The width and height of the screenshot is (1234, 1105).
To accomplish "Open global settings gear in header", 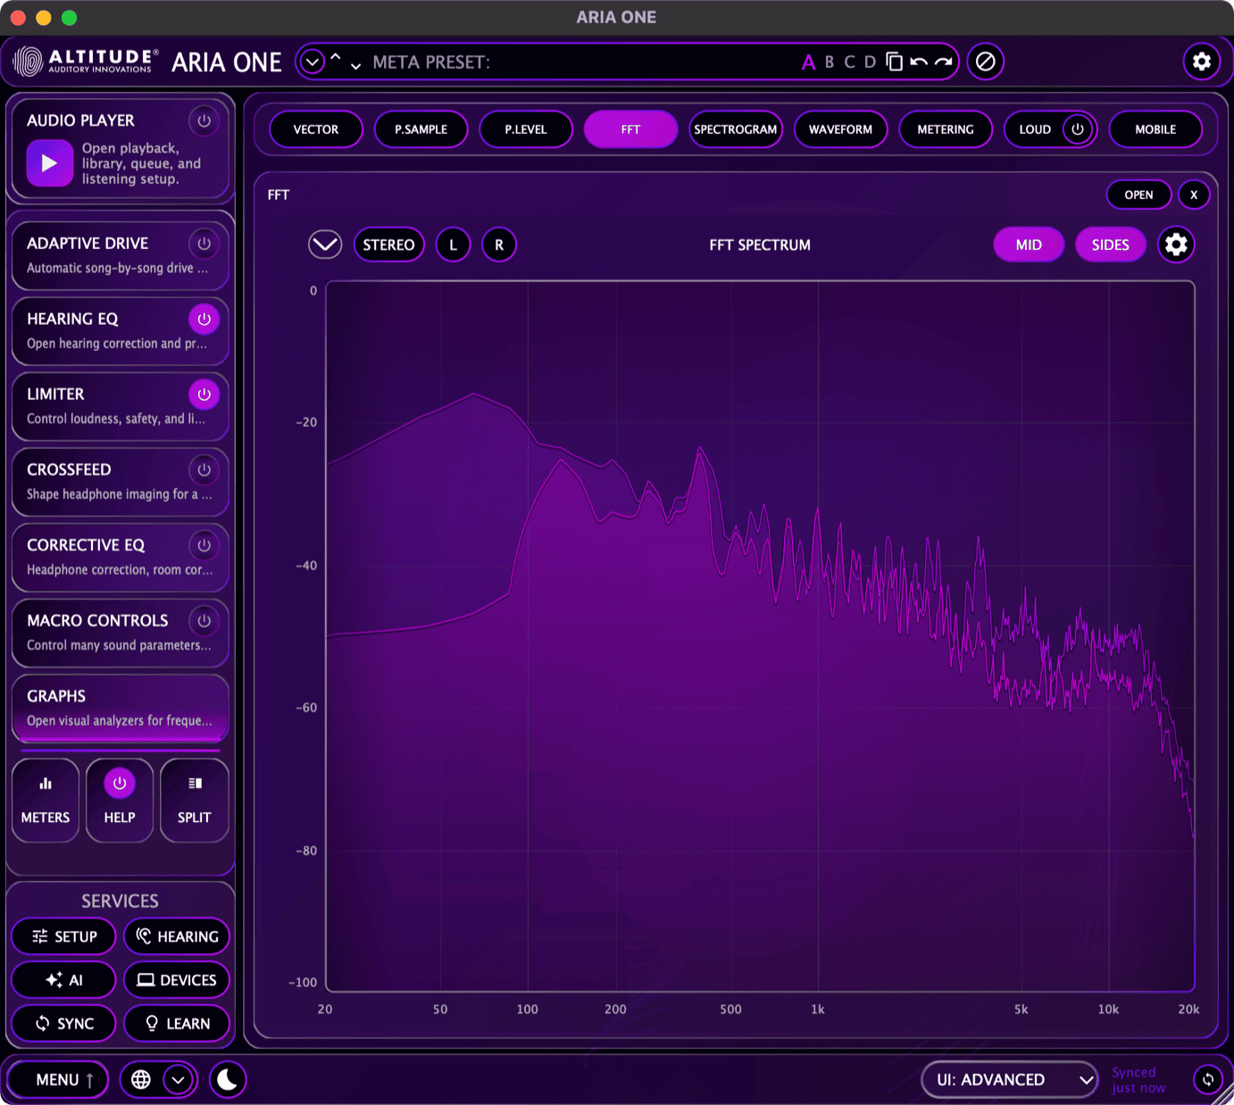I will click(x=1202, y=62).
